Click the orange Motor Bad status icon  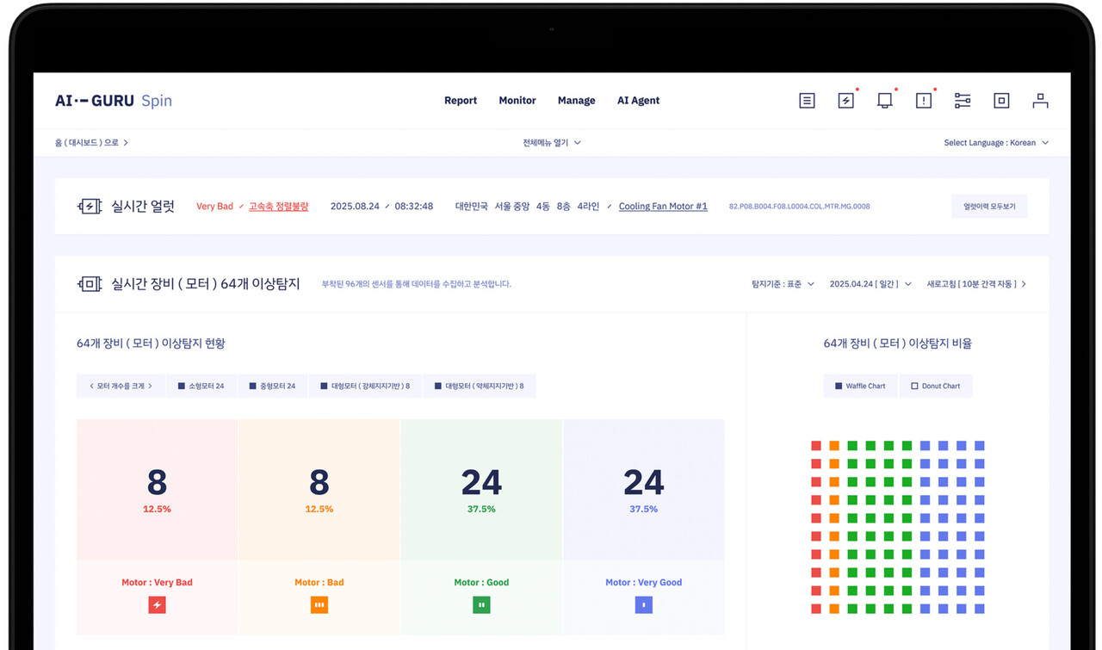(319, 605)
